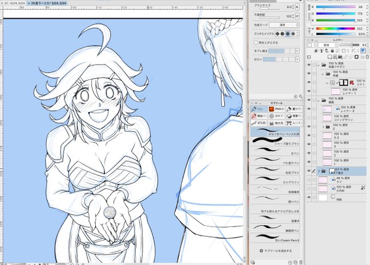Image resolution: width=370 pixels, height=265 pixels.
Task: Click delete sub tool trash icon
Action: click(301, 262)
